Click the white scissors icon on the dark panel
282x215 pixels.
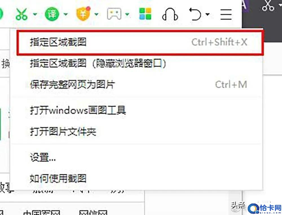click(x=268, y=6)
